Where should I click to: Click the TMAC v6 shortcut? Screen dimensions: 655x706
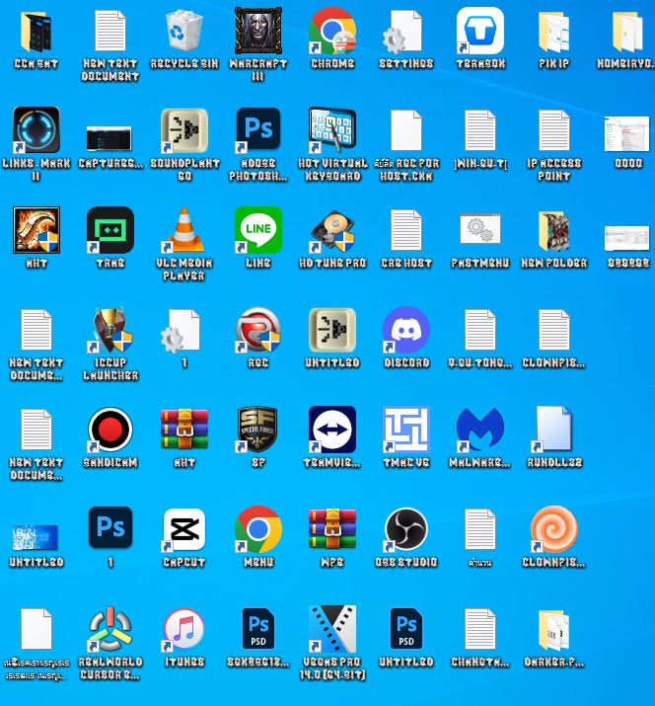tap(406, 431)
